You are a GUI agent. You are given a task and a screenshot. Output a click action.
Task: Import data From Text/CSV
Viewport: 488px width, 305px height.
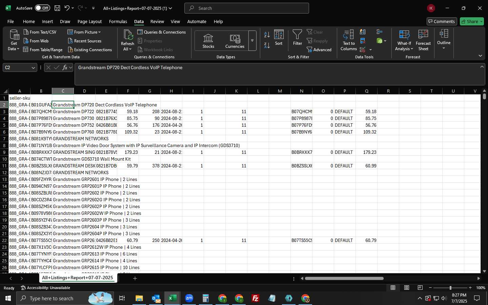click(x=40, y=32)
